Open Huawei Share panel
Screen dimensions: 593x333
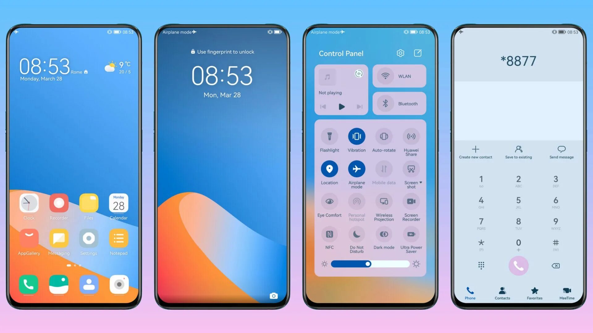410,136
